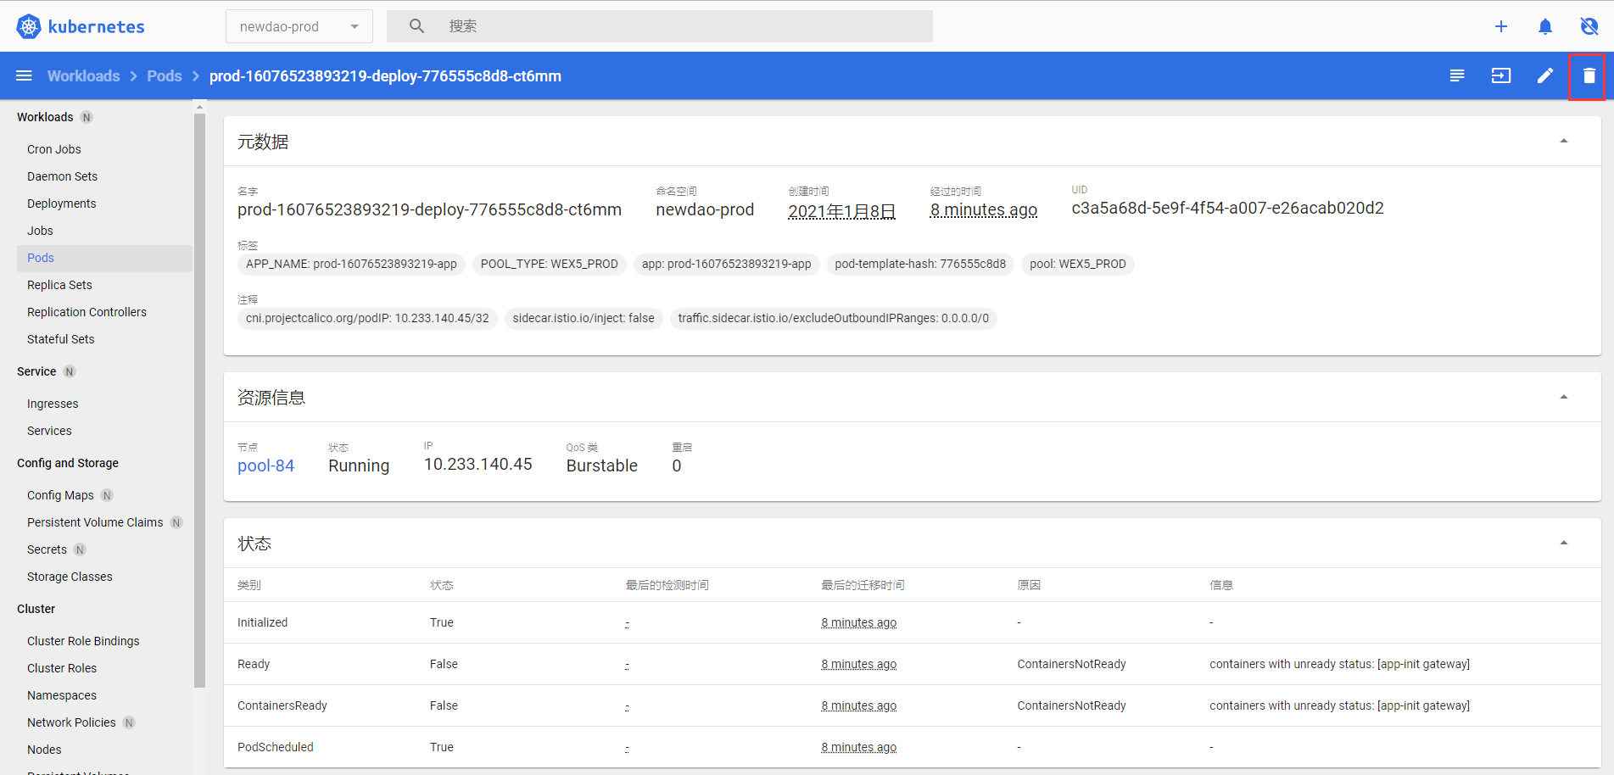The height and width of the screenshot is (775, 1614).
Task: Open Config Maps in sidebar
Action: [60, 495]
